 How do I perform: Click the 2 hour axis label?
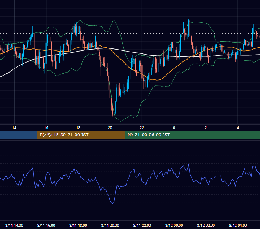coord(206,128)
